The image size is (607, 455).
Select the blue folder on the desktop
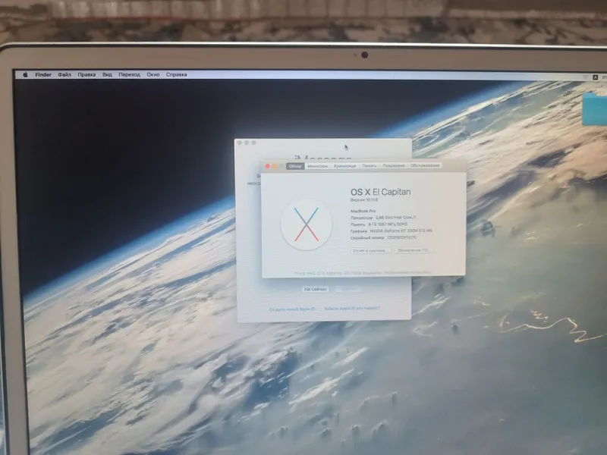(x=595, y=108)
